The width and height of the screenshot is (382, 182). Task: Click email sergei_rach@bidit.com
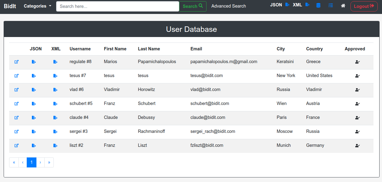pyautogui.click(x=213, y=131)
